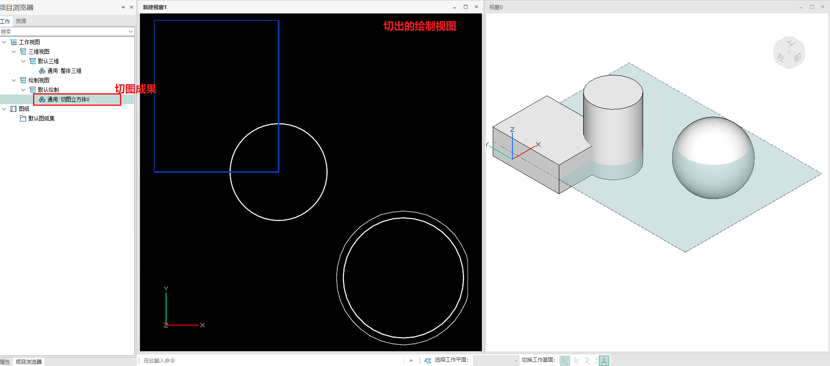This screenshot has height=366, width=830.
Task: Minimize the 视窗0 window
Action: pos(801,7)
